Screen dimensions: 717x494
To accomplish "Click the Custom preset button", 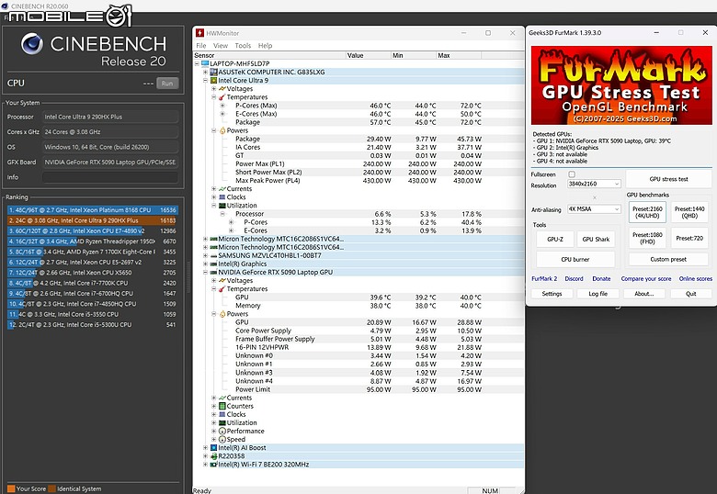I will tap(668, 259).
